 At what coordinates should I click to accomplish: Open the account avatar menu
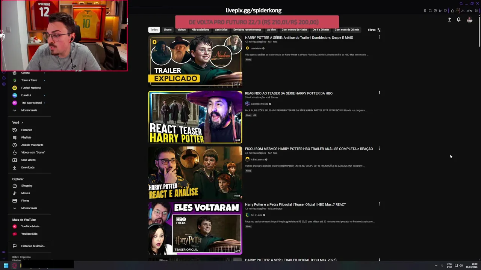tap(469, 19)
